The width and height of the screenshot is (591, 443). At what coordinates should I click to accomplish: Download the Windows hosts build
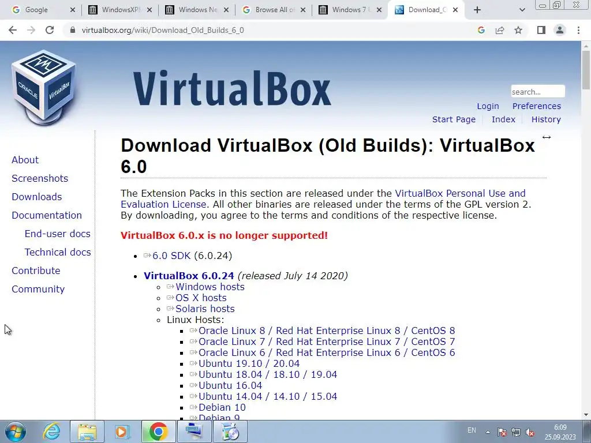[210, 287]
